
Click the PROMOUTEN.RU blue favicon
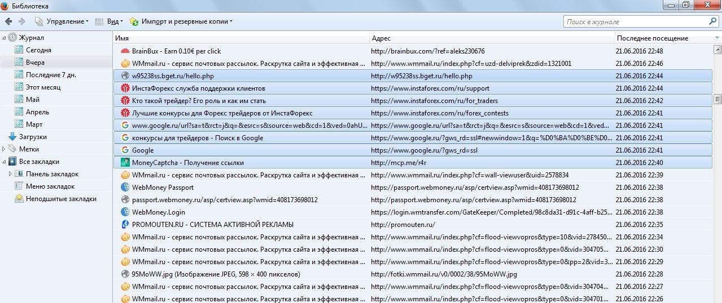[x=125, y=225]
